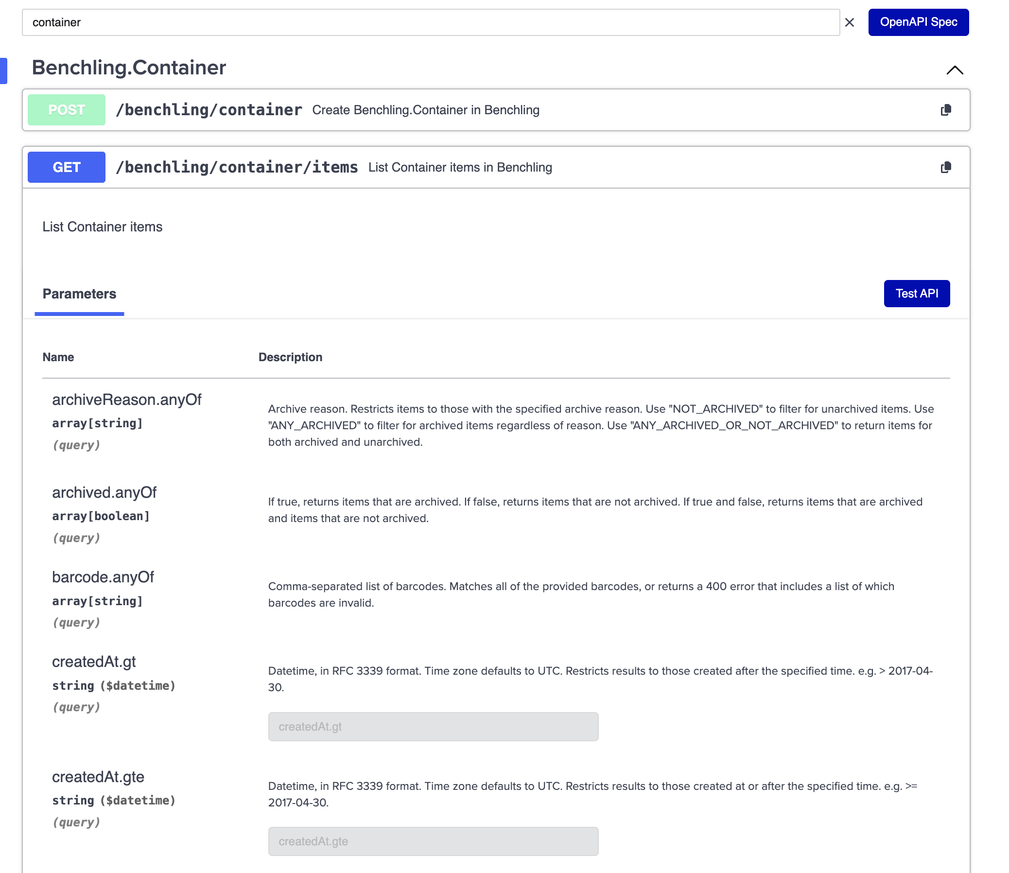Click the archiveReason.anyOf description text
The width and height of the screenshot is (1009, 873).
601,426
